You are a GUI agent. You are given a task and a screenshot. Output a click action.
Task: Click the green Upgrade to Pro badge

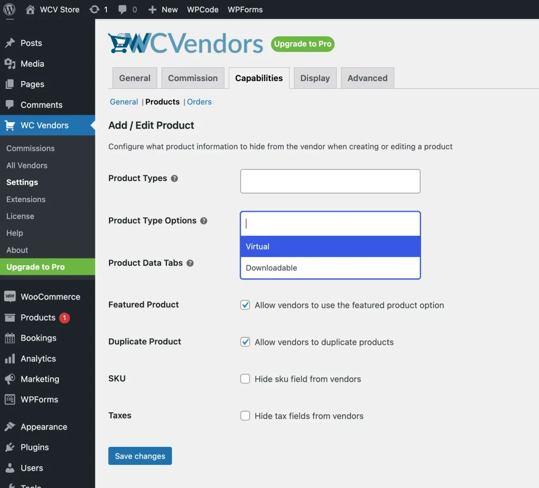(x=303, y=44)
